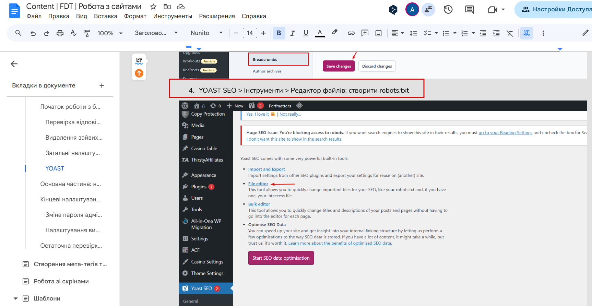Run the spelling and grammar check
The height and width of the screenshot is (306, 592).
coord(73,33)
